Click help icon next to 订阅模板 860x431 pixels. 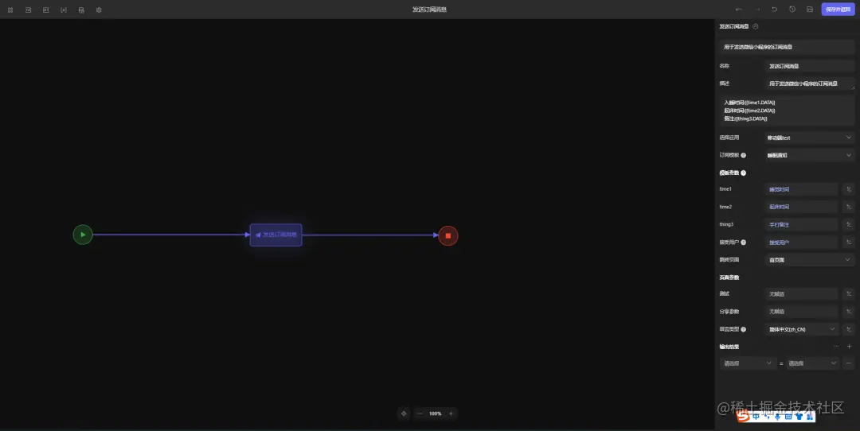click(743, 156)
